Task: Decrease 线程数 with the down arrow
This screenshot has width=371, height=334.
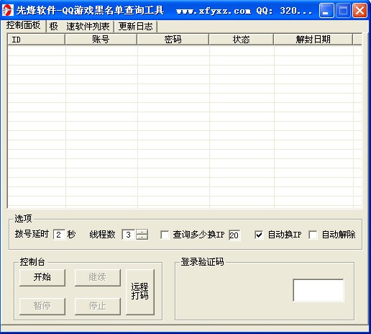Action: [142, 237]
